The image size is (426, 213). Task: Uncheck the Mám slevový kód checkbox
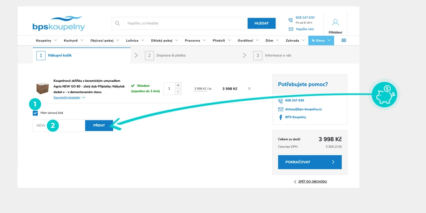35,113
